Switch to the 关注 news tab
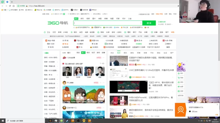This screenshot has height=123, width=220. [112, 53]
